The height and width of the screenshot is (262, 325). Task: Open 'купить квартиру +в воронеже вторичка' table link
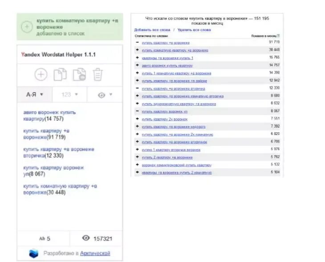[x=173, y=89]
